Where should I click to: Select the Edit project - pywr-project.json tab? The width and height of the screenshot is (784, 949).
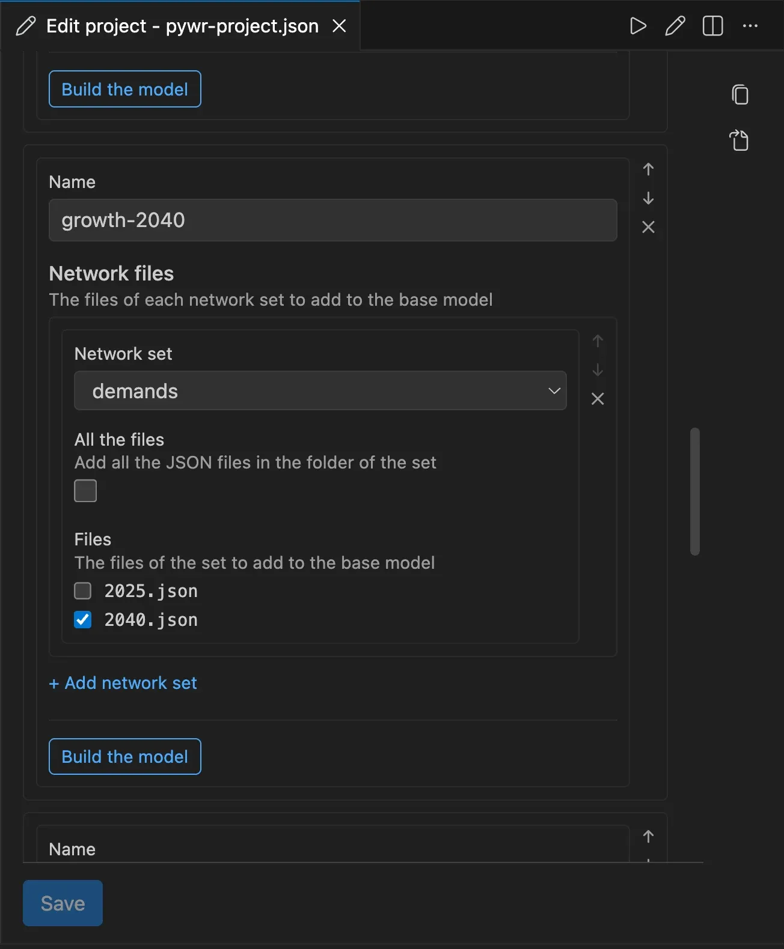[x=180, y=26]
